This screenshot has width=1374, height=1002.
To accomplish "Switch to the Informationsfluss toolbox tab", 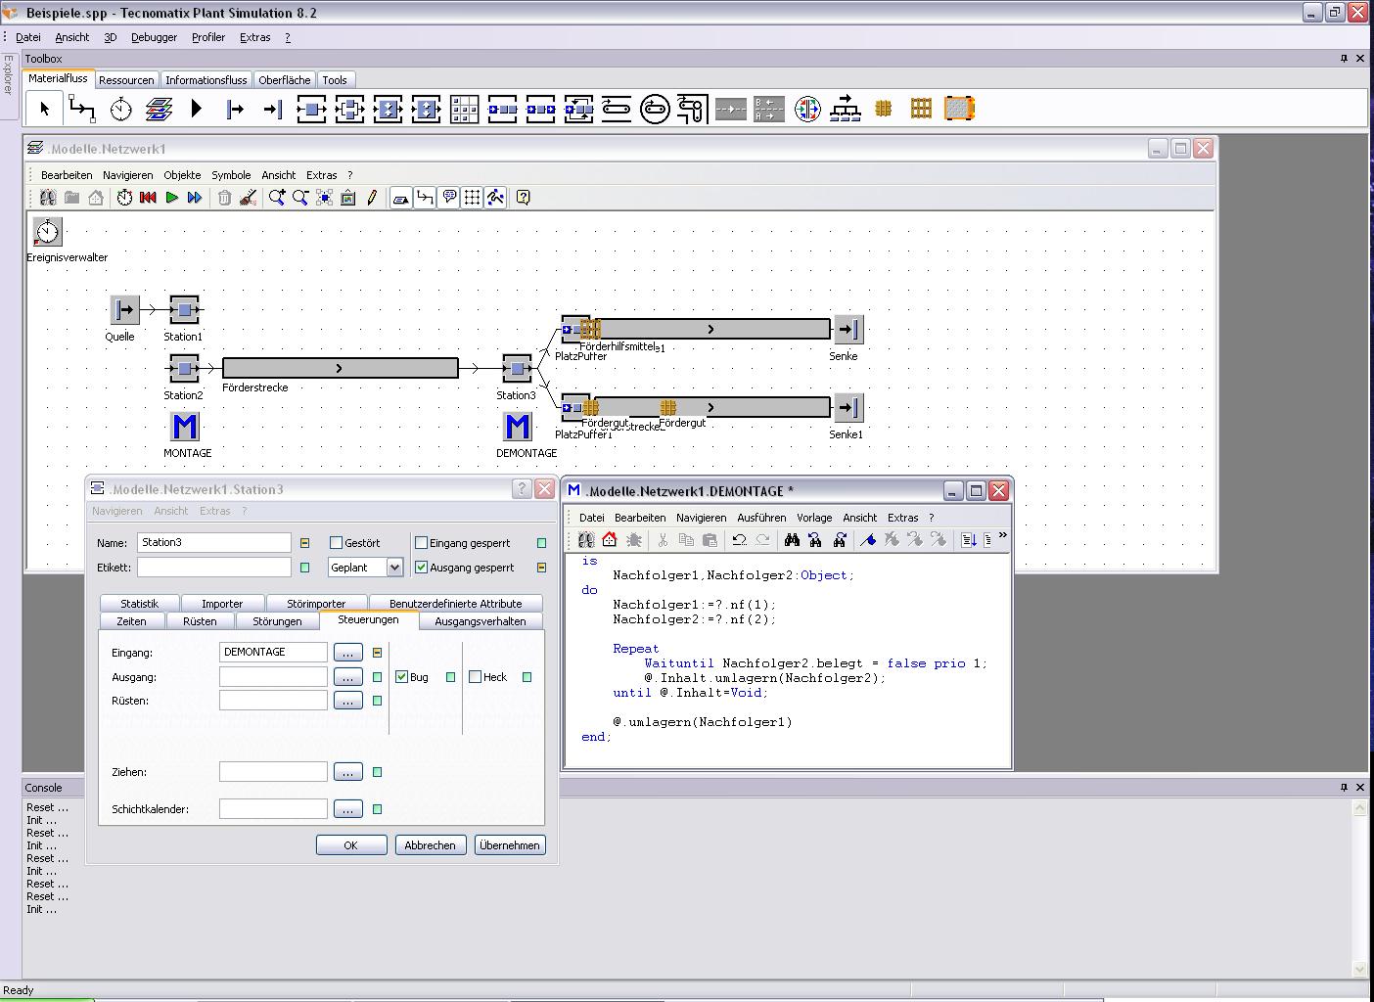I will click(x=206, y=80).
